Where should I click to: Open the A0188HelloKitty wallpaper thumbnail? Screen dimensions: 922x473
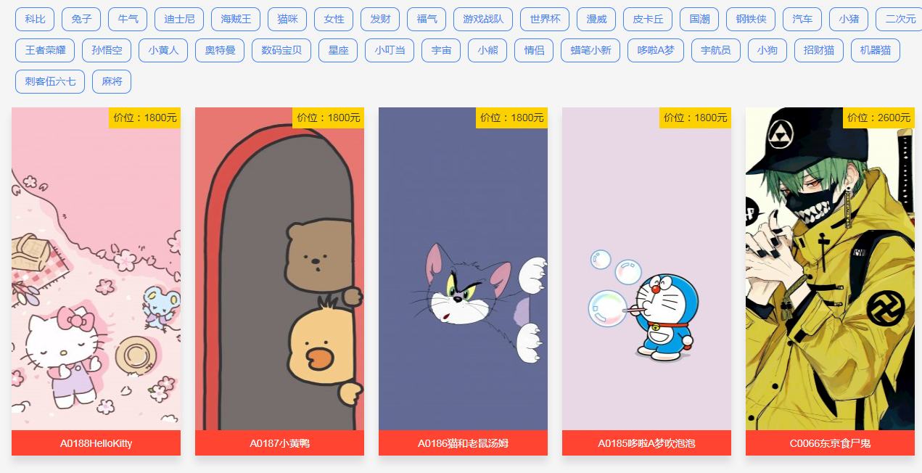pos(96,269)
